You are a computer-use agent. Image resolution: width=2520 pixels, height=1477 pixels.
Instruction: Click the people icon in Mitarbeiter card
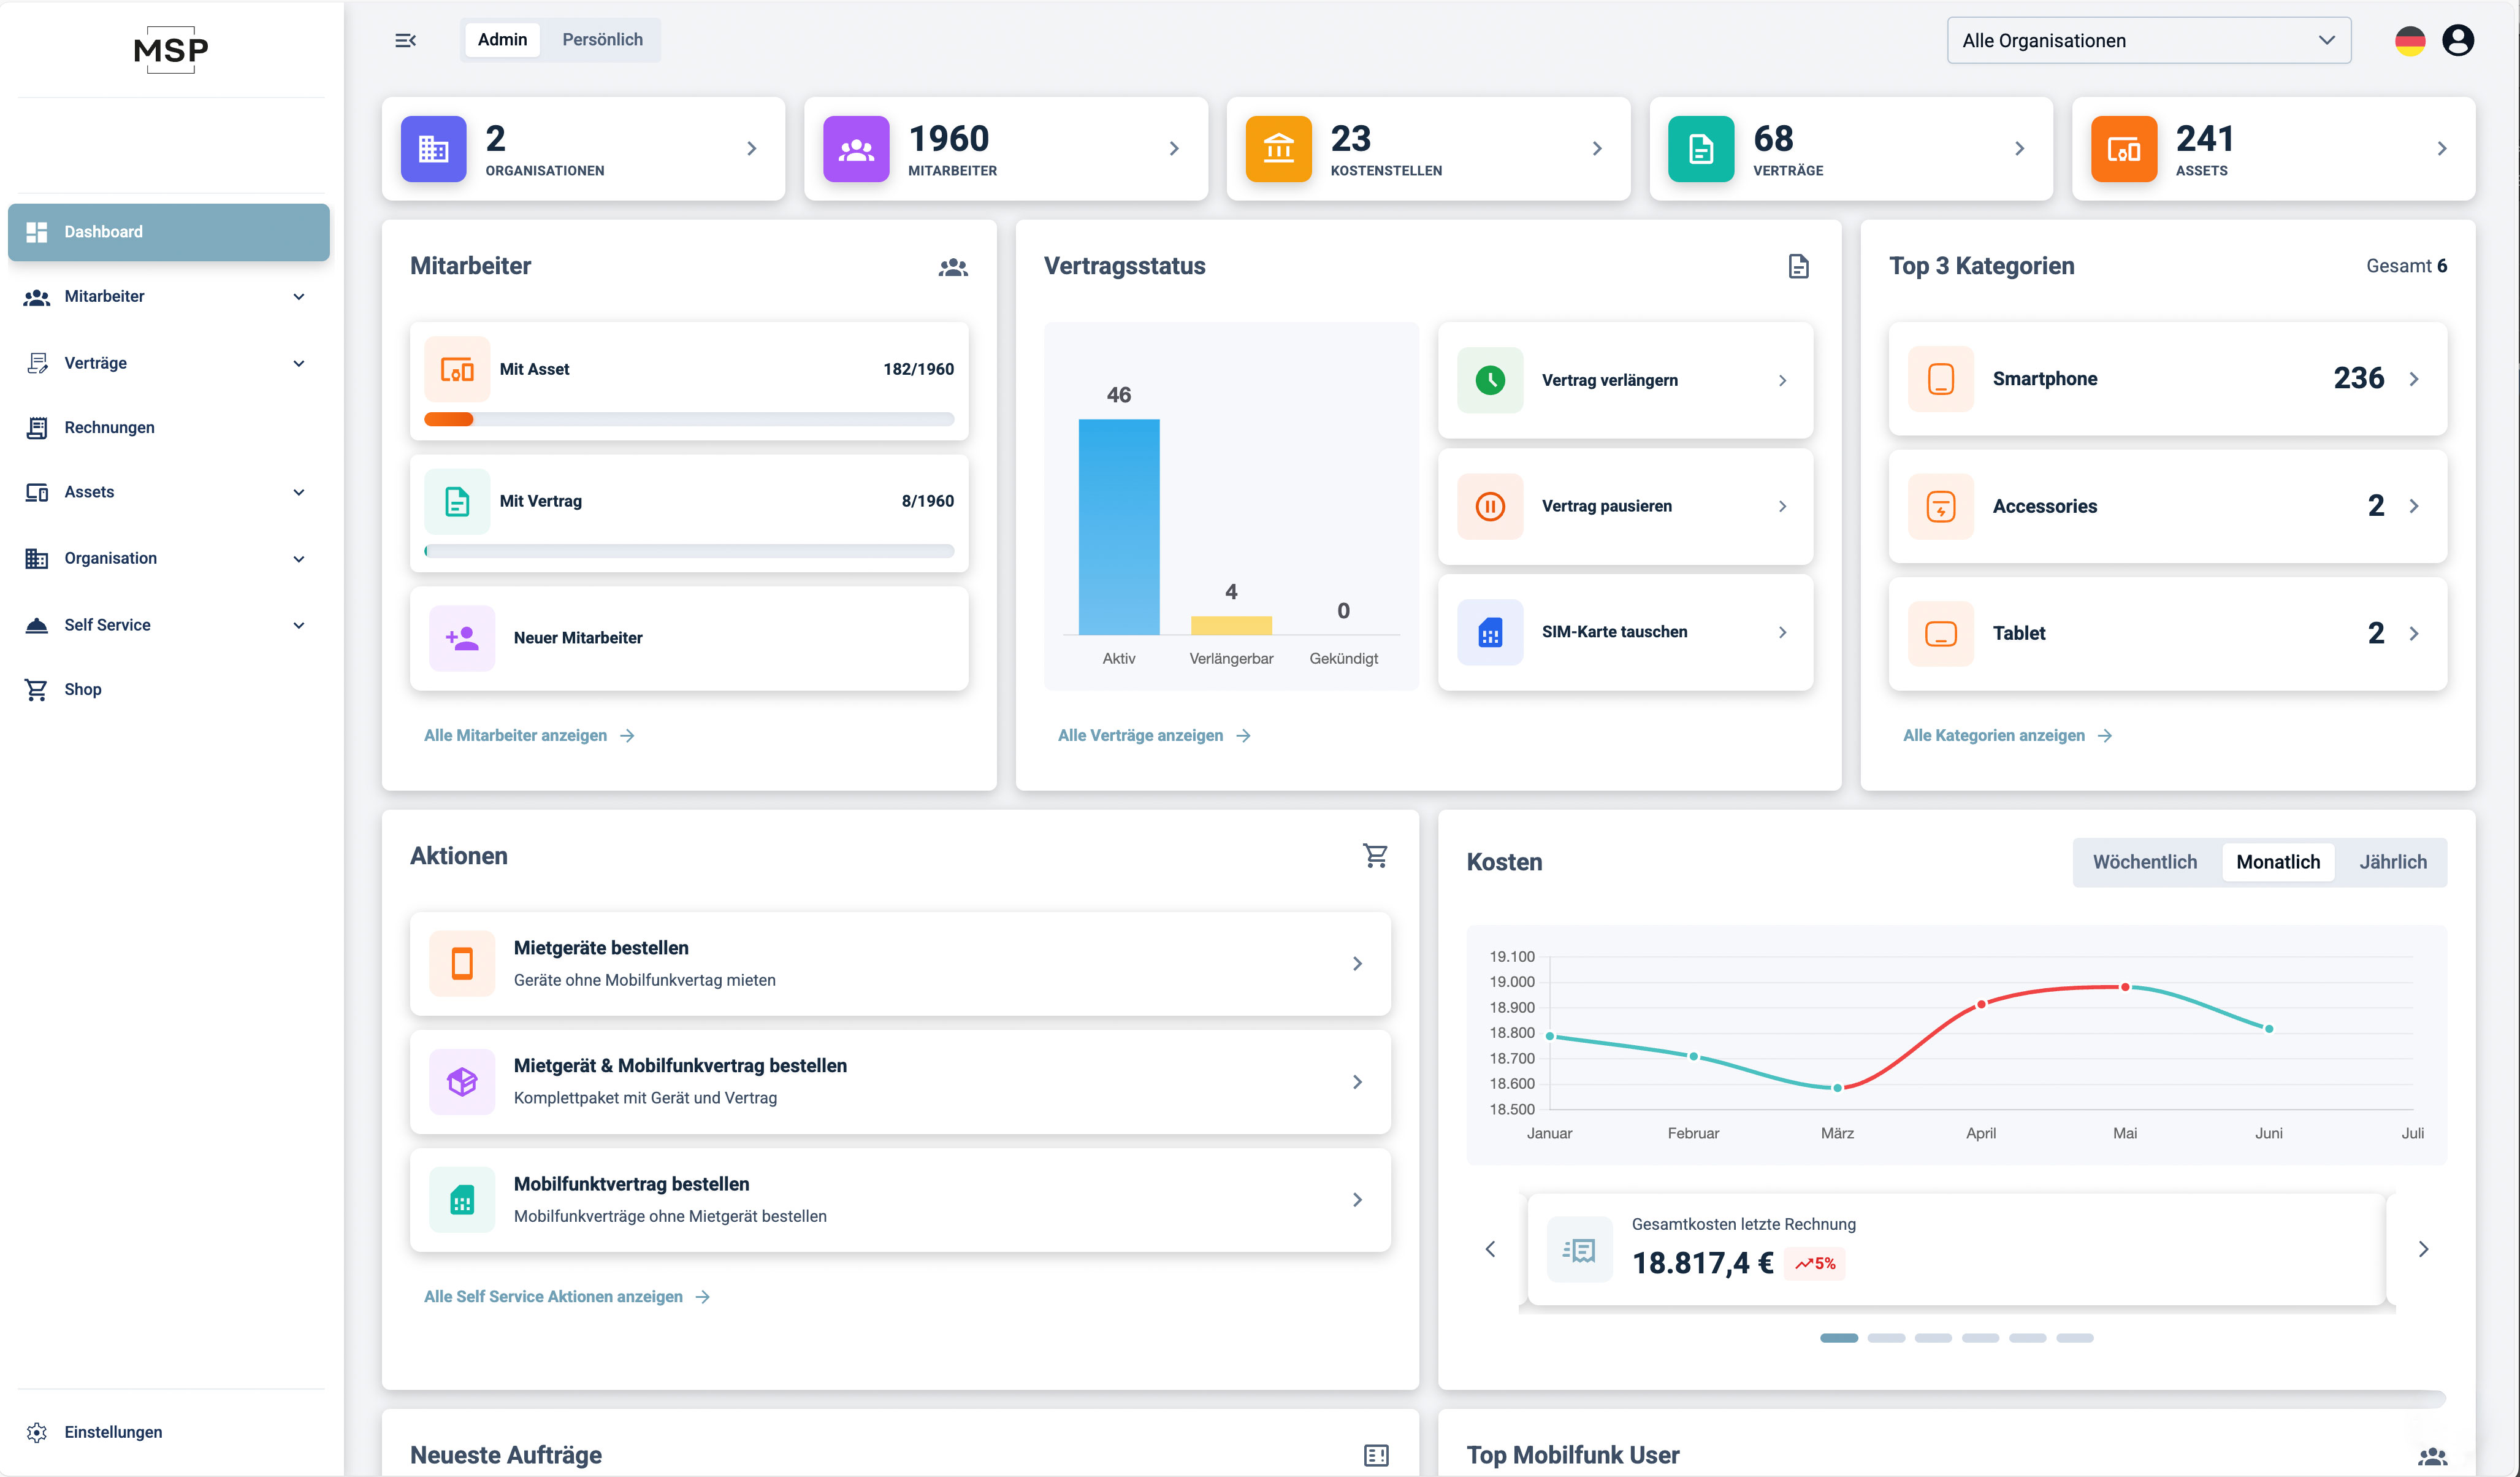pyautogui.click(x=953, y=267)
